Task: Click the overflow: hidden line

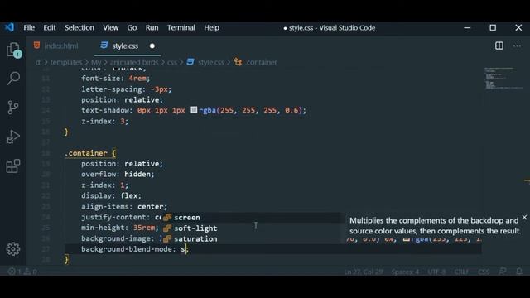Action: [118, 175]
